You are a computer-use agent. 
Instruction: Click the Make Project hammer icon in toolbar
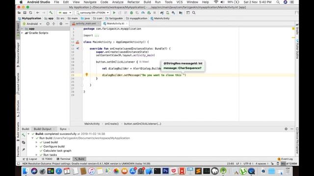[51, 13]
